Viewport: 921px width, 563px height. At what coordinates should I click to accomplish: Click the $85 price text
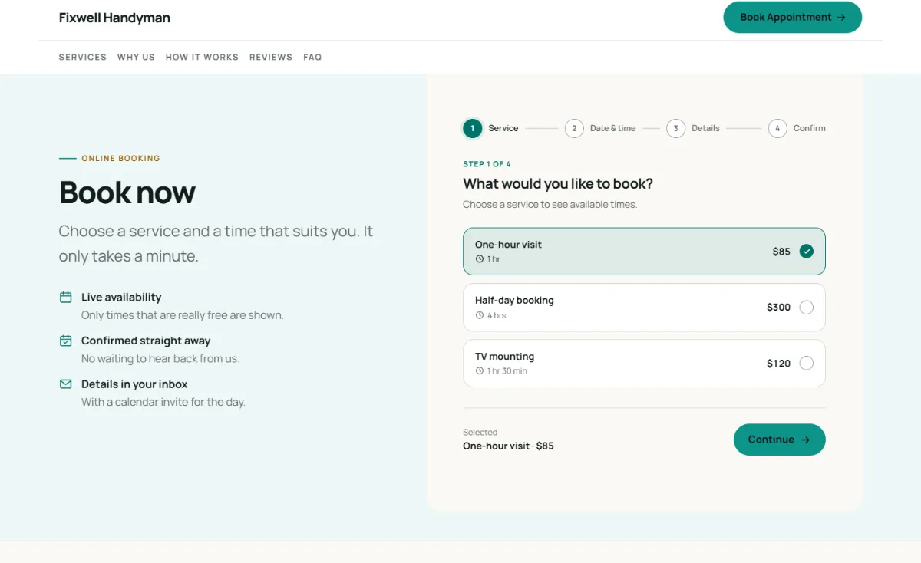[x=781, y=252]
